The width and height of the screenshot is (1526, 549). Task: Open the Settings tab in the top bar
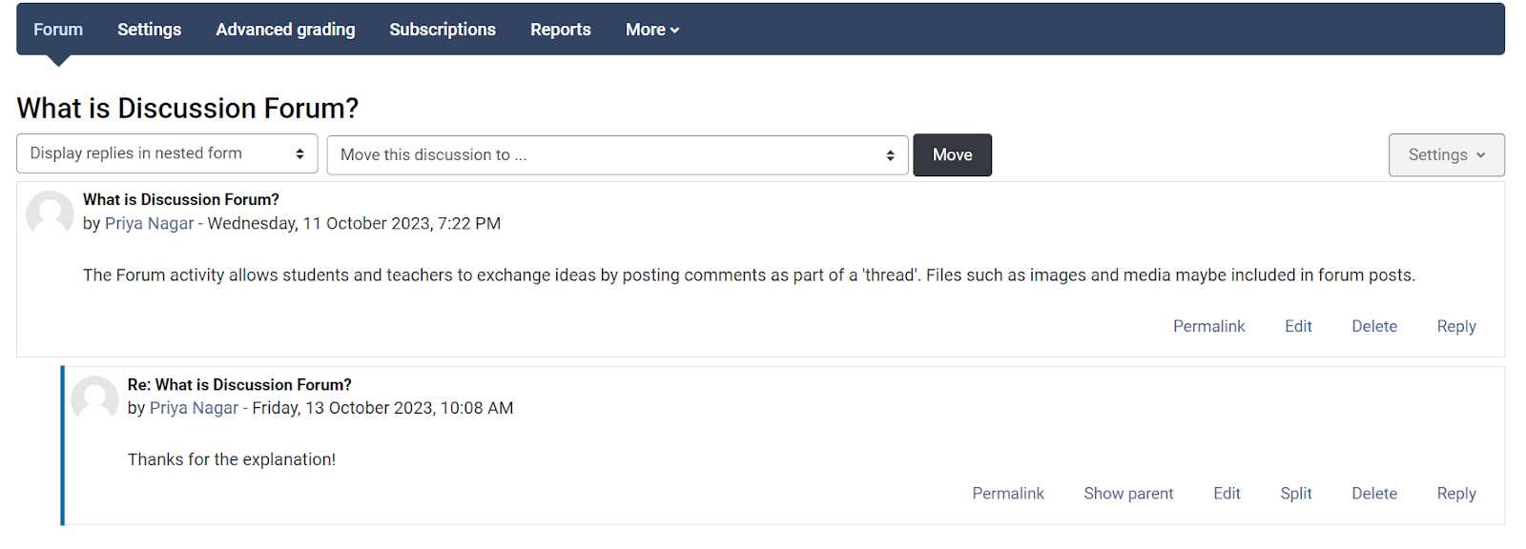(x=150, y=30)
